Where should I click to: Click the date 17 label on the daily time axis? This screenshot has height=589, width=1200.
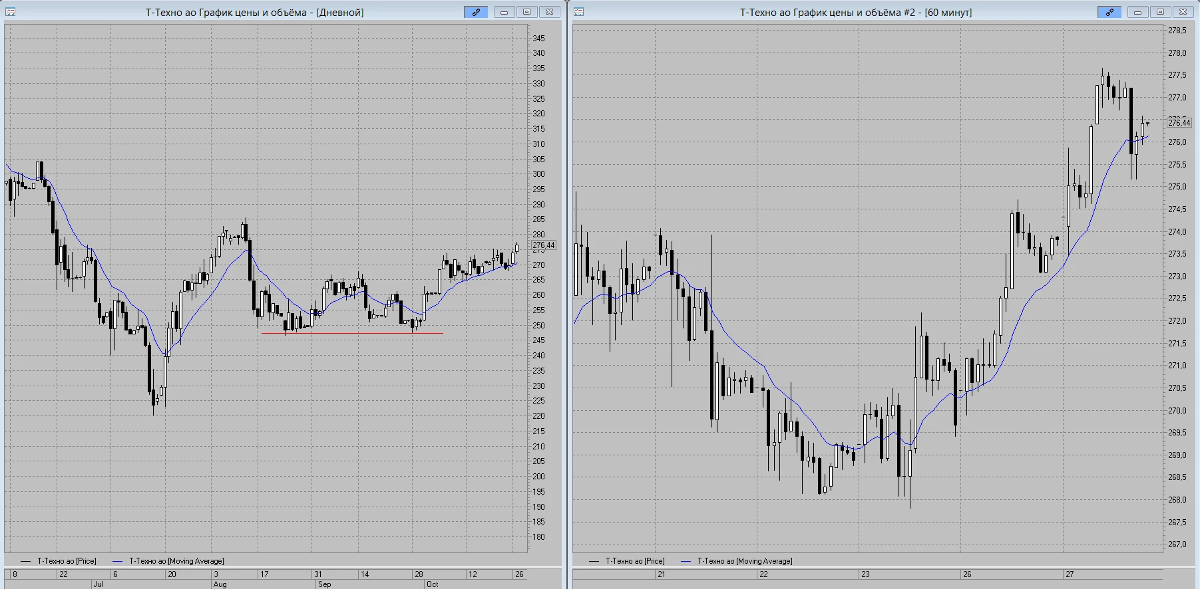264,574
